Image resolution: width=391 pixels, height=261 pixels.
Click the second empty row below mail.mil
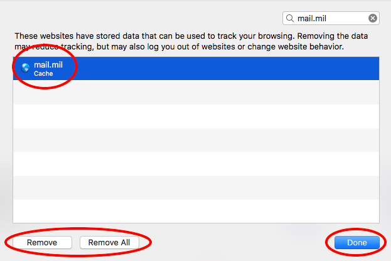tap(196, 116)
